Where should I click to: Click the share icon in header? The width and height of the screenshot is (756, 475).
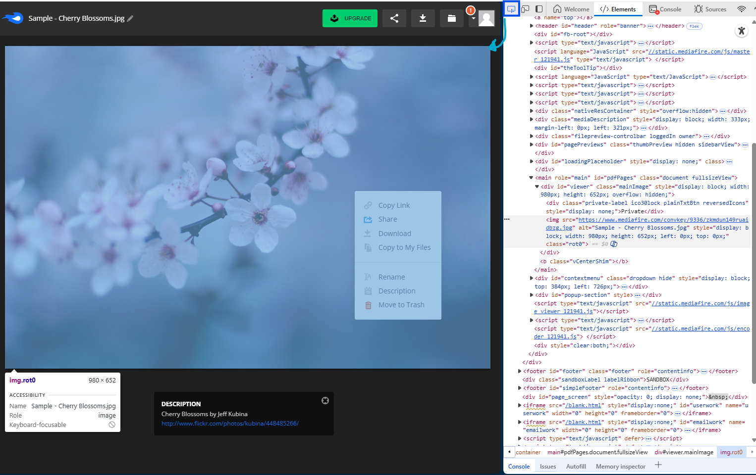[x=394, y=18]
